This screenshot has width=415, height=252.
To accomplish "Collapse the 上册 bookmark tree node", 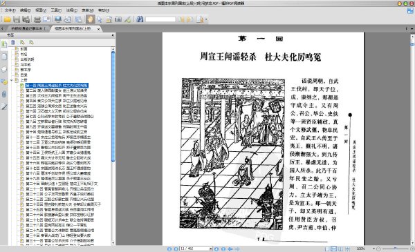I will coord(12,80).
